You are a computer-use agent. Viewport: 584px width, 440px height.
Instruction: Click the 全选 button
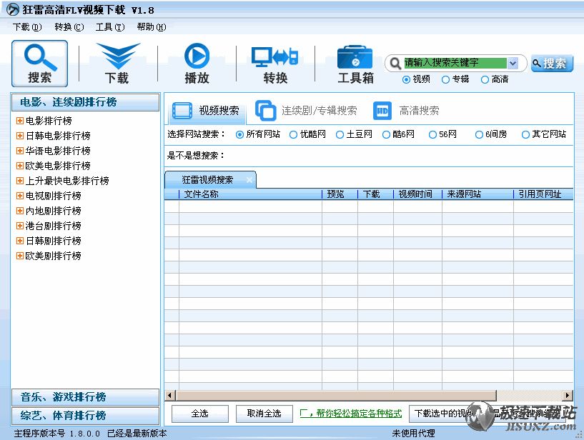[199, 413]
